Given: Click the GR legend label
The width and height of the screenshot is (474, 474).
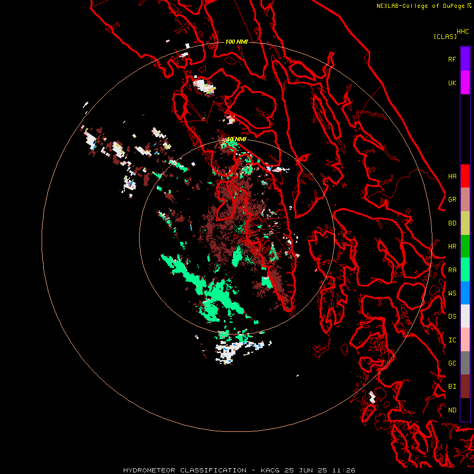Looking at the screenshot, I should (x=452, y=200).
